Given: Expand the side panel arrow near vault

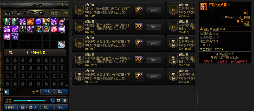Looking at the screenshot, I should coord(70,78).
